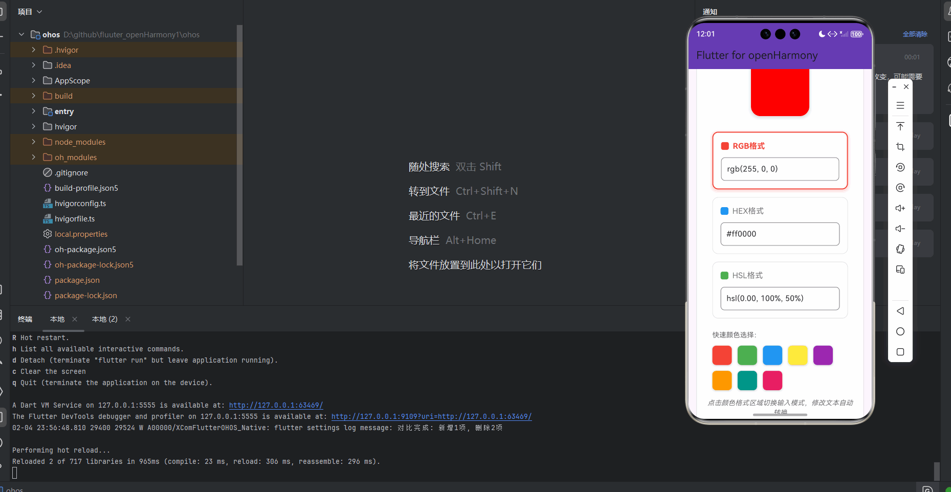Select the HEX格式 color card

pyautogui.click(x=779, y=225)
